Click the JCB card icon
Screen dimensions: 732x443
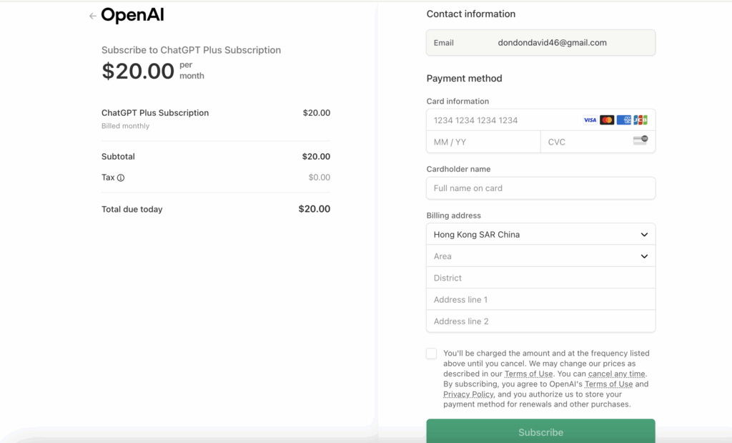point(640,120)
